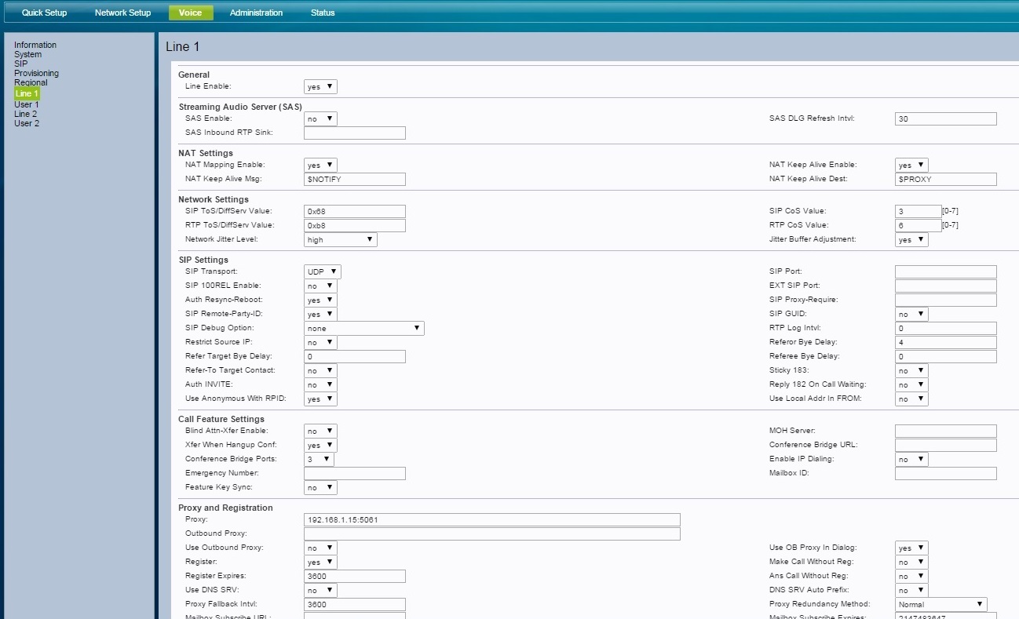
Task: Click the Register Expires input field
Action: [354, 576]
